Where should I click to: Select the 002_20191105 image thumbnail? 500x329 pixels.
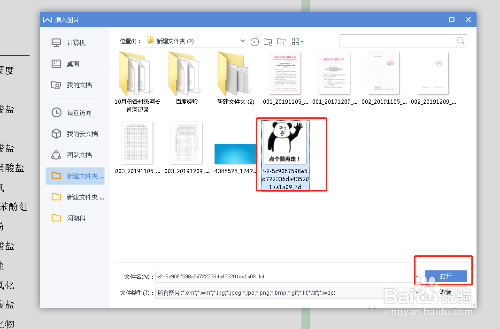pyautogui.click(x=384, y=78)
